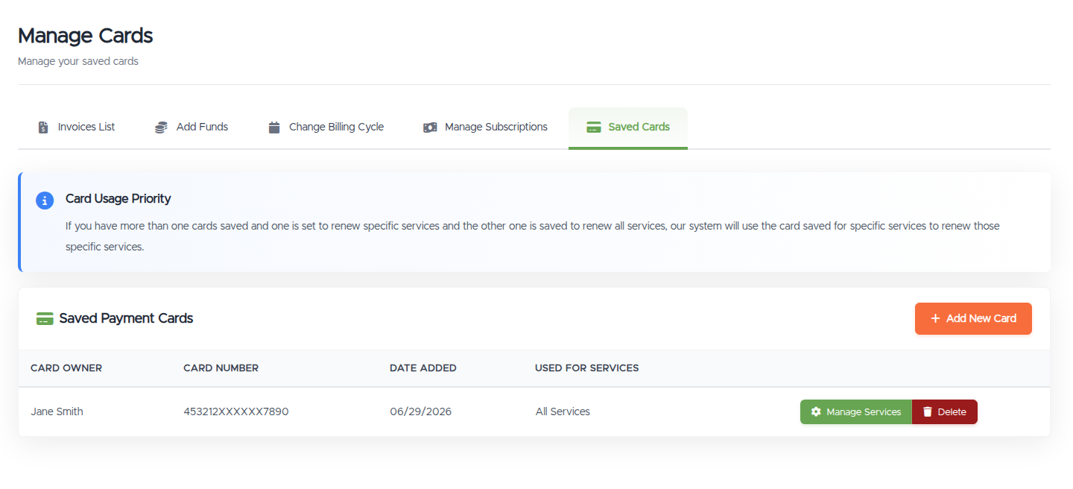
Task: Select the Jane Smith owner cell
Action: pos(57,412)
